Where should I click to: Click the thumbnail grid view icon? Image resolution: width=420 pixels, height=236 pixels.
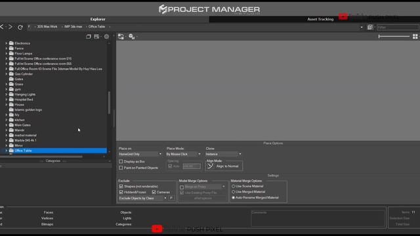point(415,37)
